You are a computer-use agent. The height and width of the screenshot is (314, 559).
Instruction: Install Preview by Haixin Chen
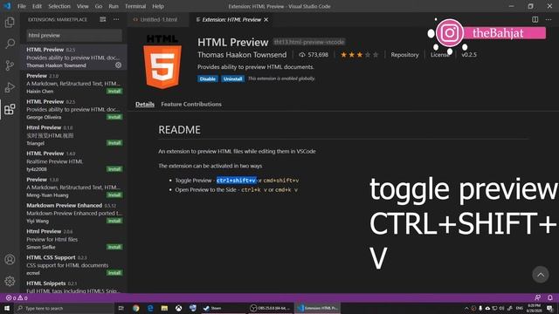tap(114, 91)
